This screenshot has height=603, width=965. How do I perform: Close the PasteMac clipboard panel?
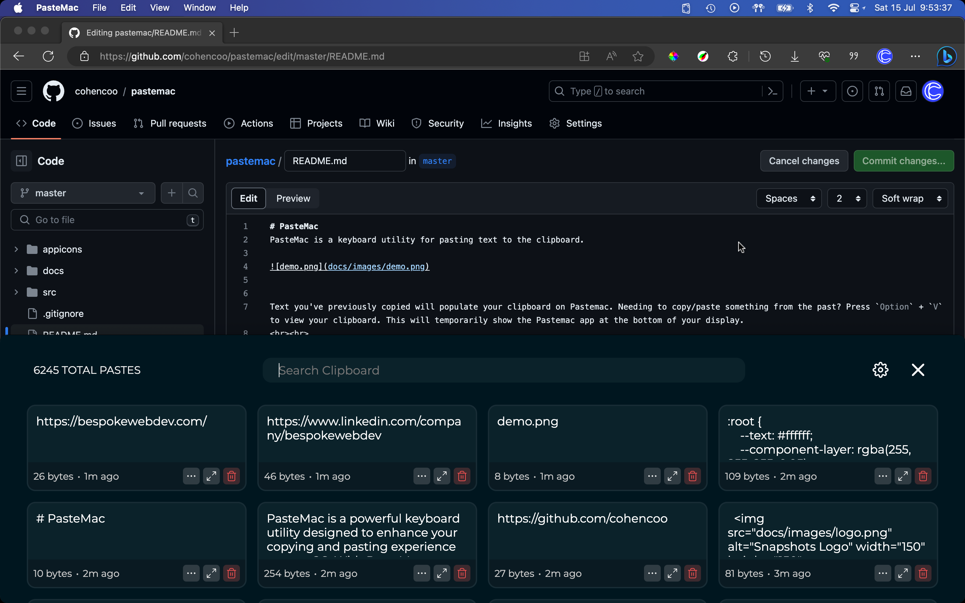pos(918,370)
